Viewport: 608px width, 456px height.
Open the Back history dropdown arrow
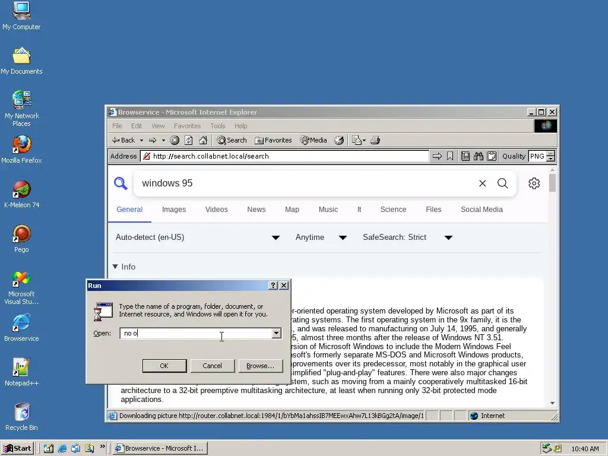pyautogui.click(x=141, y=140)
